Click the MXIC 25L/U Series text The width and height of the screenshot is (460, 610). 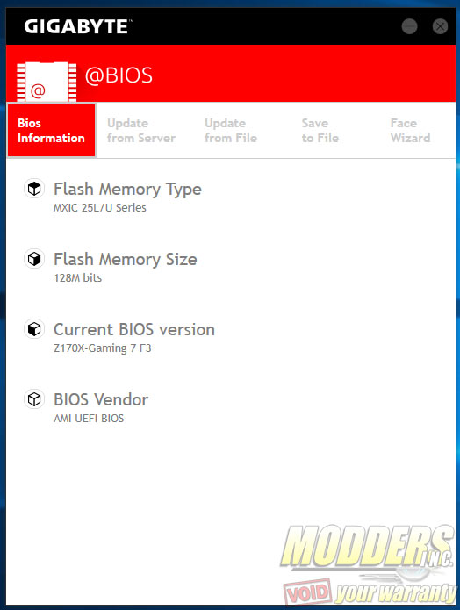coord(99,208)
